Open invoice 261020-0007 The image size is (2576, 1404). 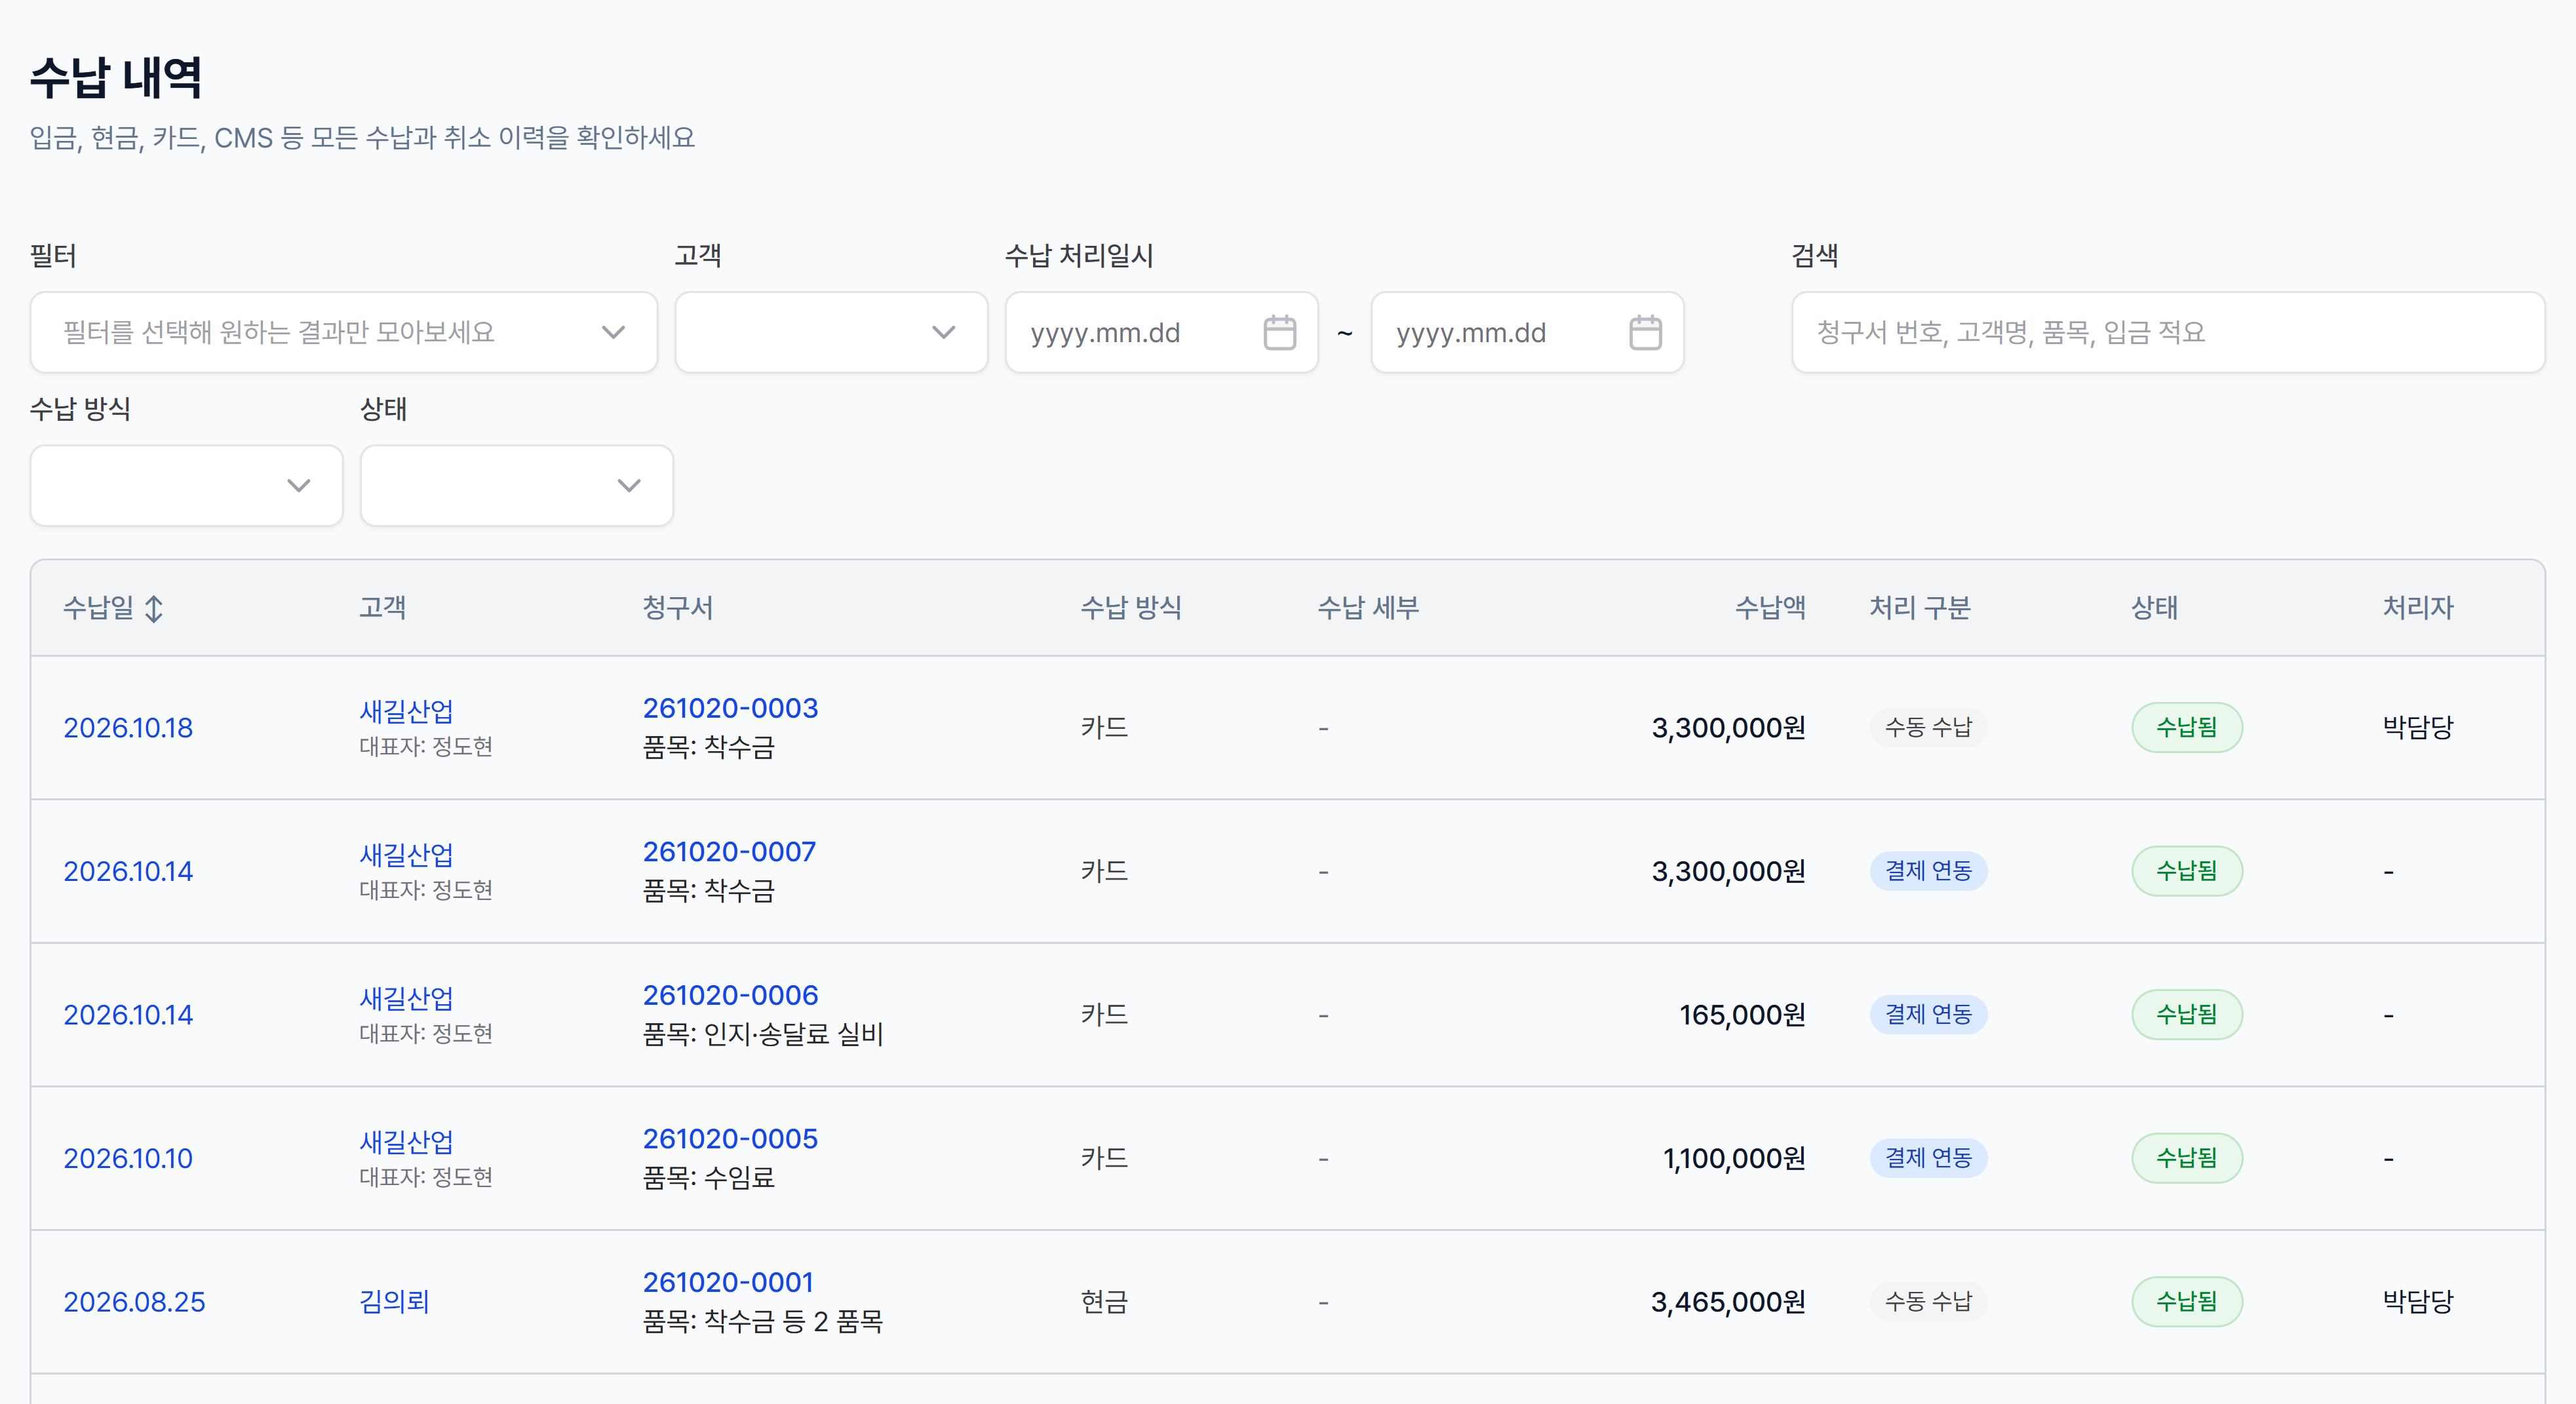(729, 851)
